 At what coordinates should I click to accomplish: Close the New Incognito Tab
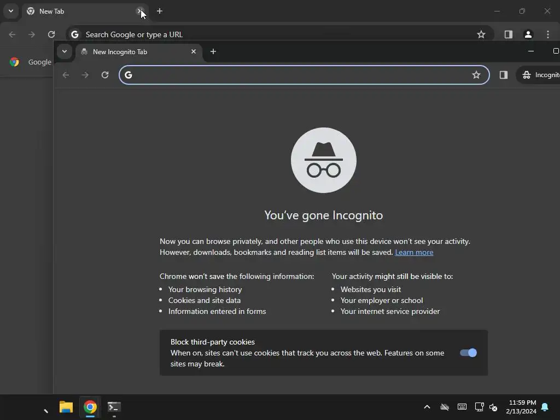click(194, 51)
